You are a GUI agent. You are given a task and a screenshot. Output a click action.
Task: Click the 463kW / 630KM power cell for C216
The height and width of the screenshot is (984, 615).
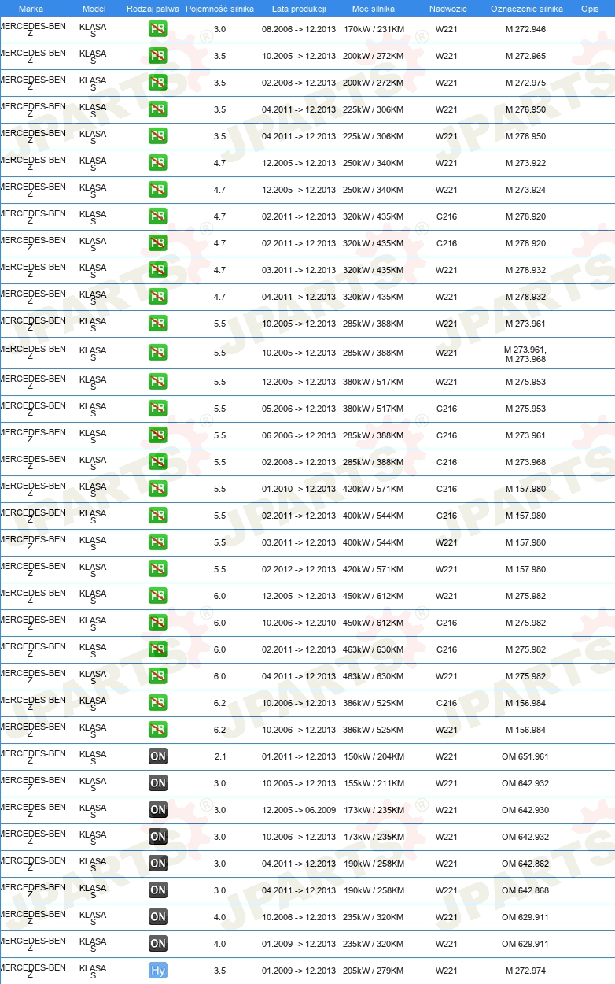click(x=374, y=650)
